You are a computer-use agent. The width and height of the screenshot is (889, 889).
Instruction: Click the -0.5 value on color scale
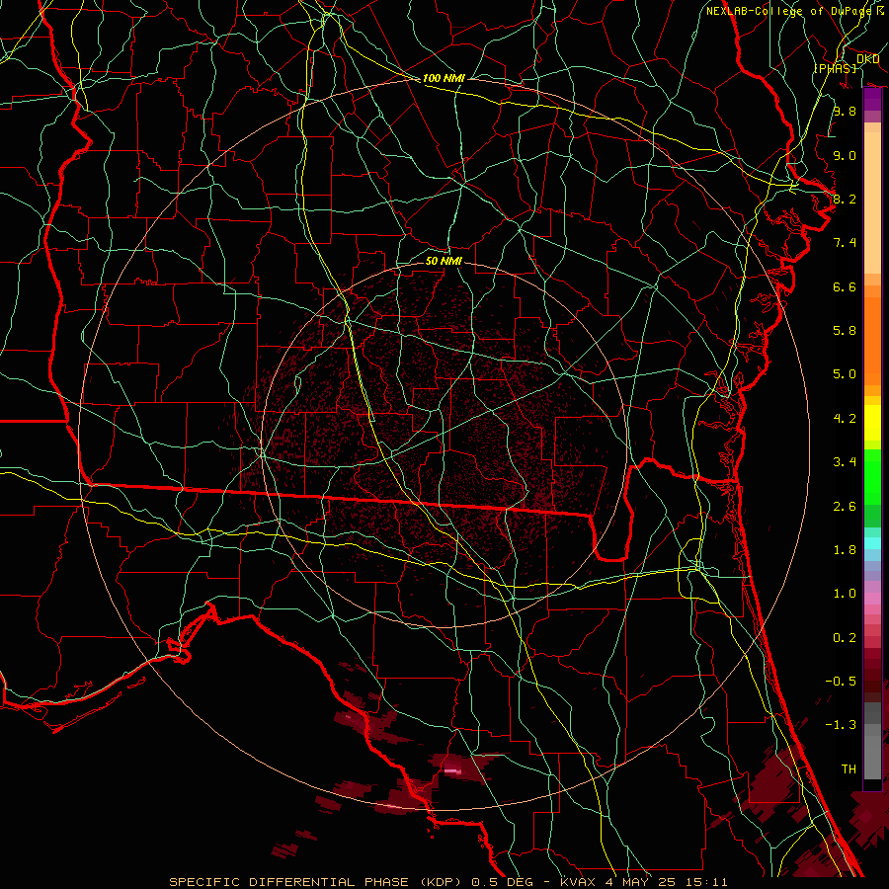[841, 682]
